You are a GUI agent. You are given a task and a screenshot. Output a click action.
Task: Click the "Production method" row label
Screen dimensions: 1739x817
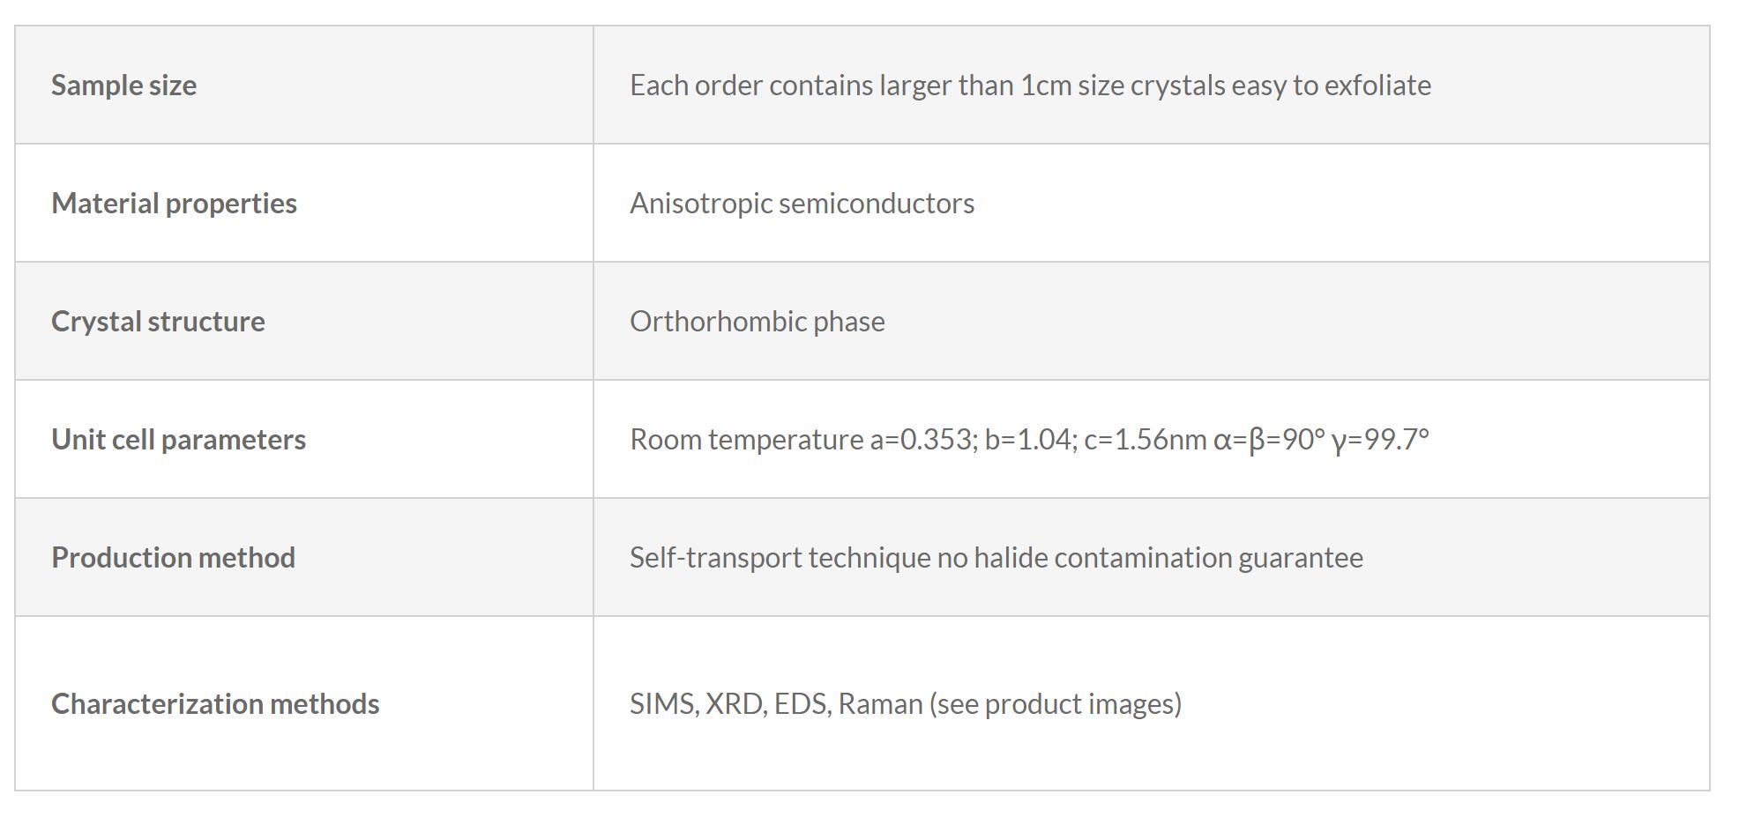[173, 558]
